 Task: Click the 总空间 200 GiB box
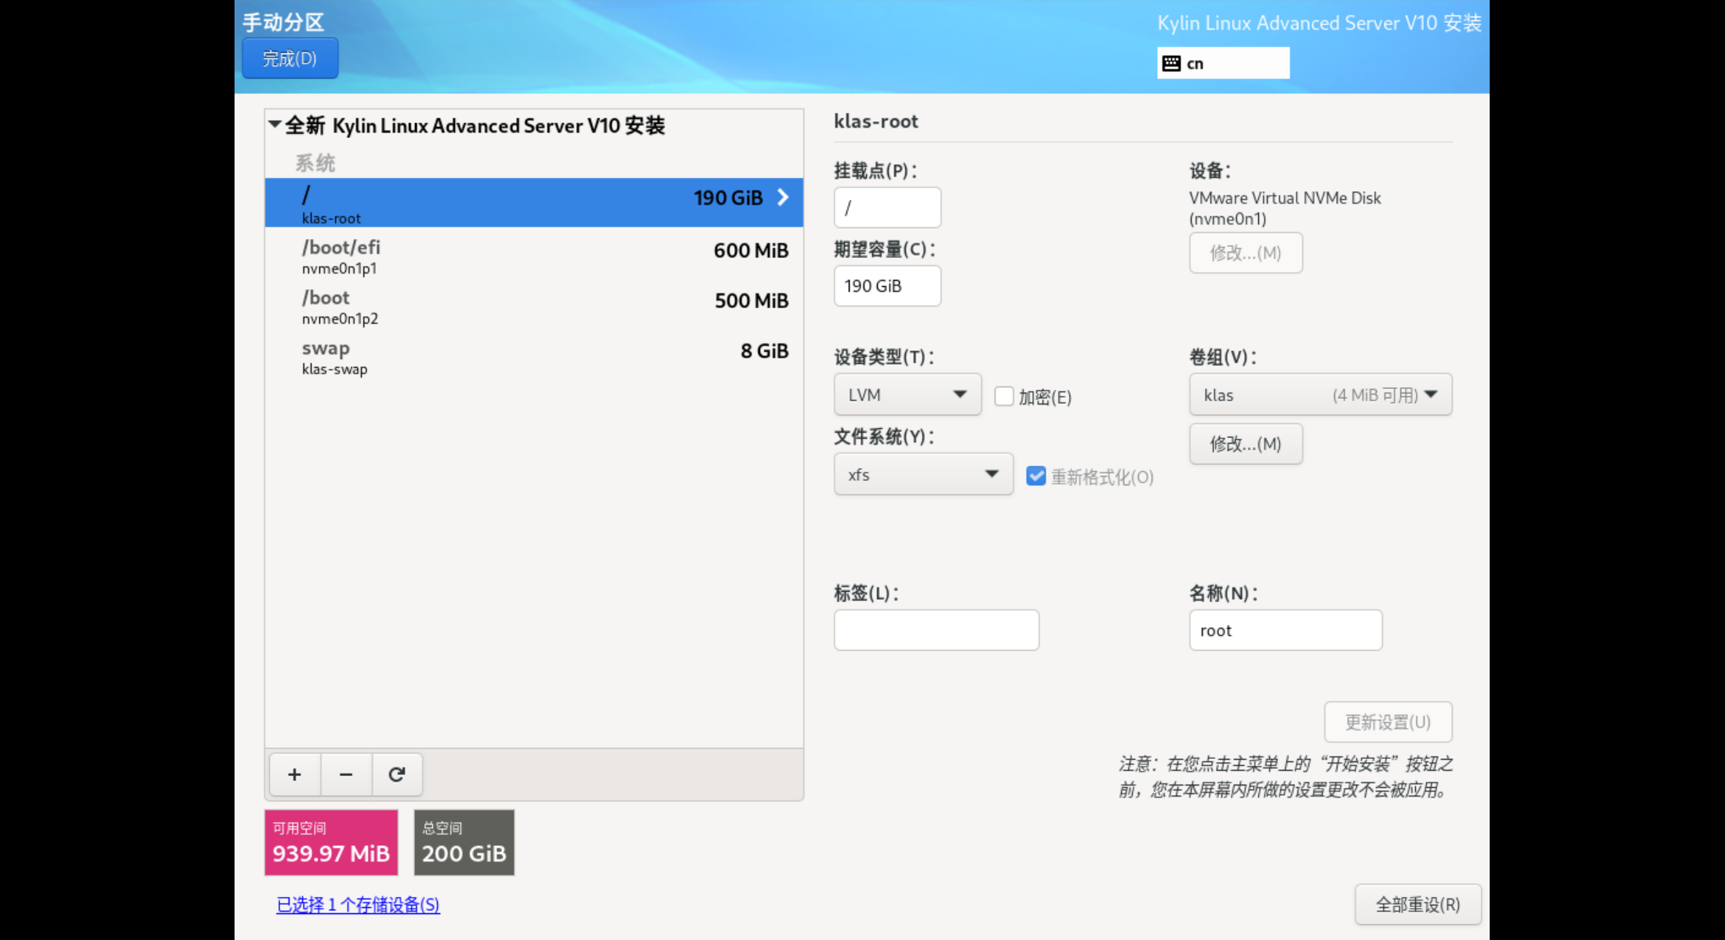point(464,843)
